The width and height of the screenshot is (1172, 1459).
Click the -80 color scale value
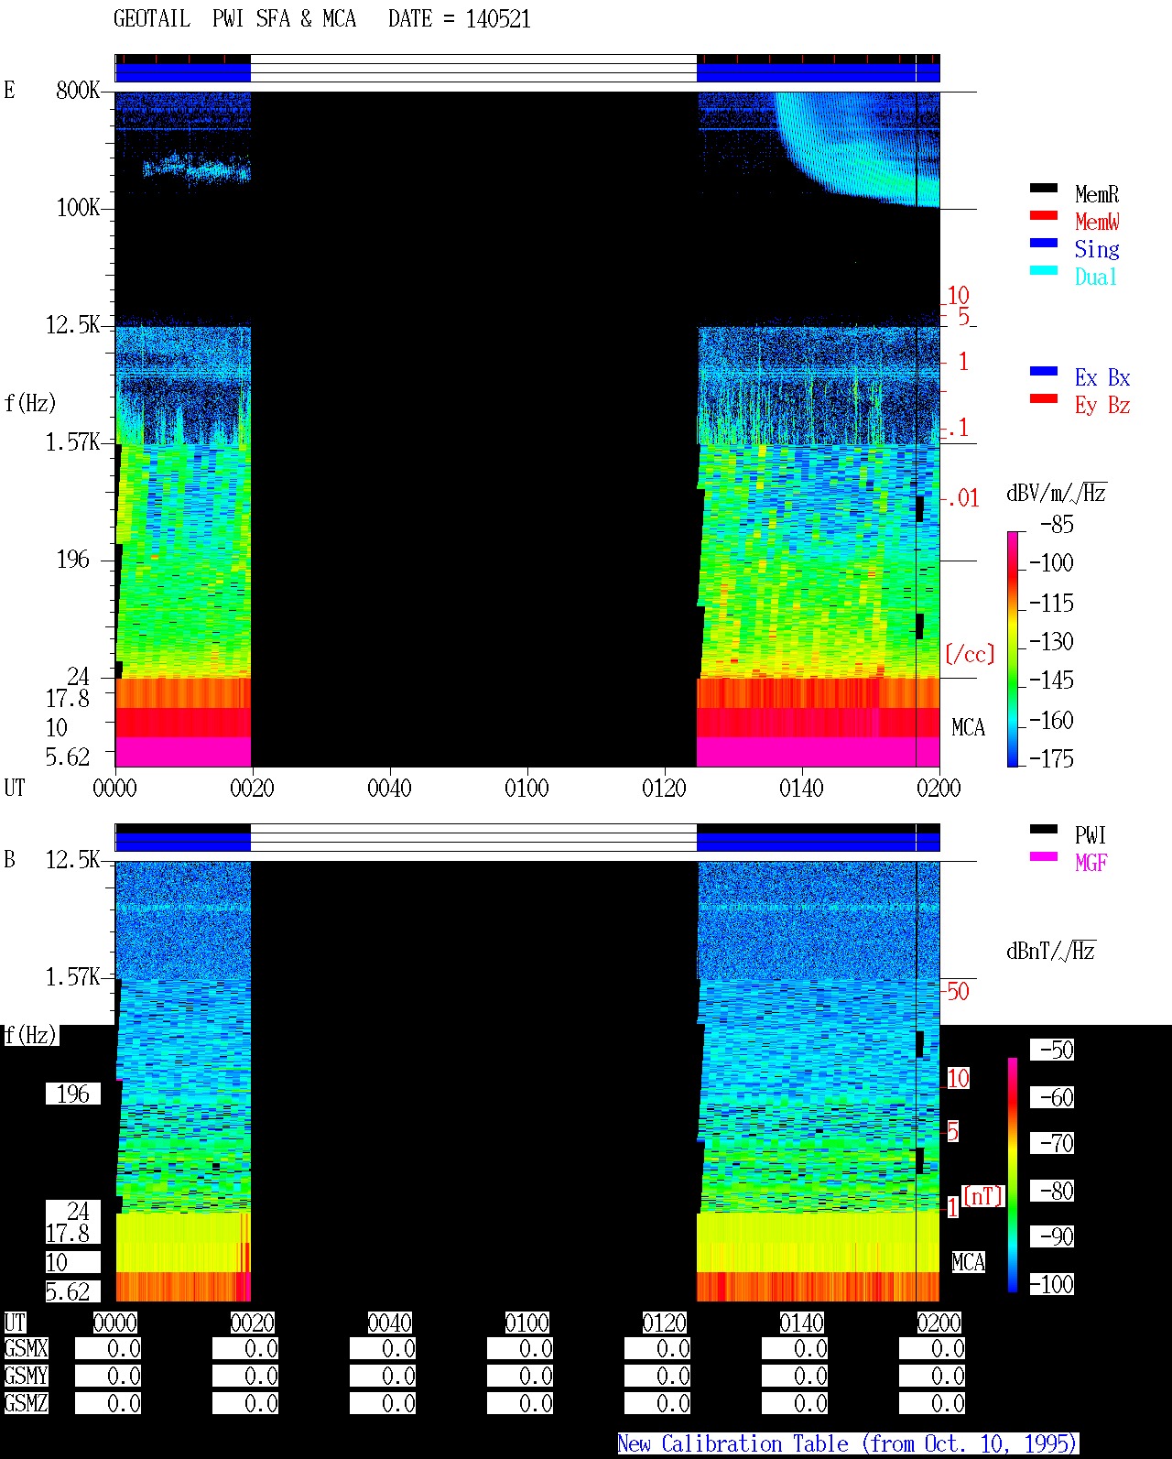pos(1052,1191)
